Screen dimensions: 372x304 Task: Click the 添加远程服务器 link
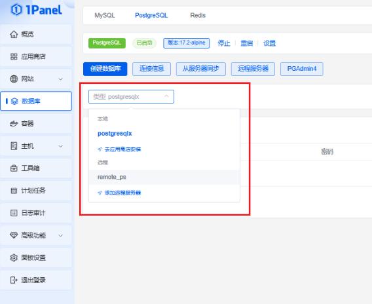122,193
